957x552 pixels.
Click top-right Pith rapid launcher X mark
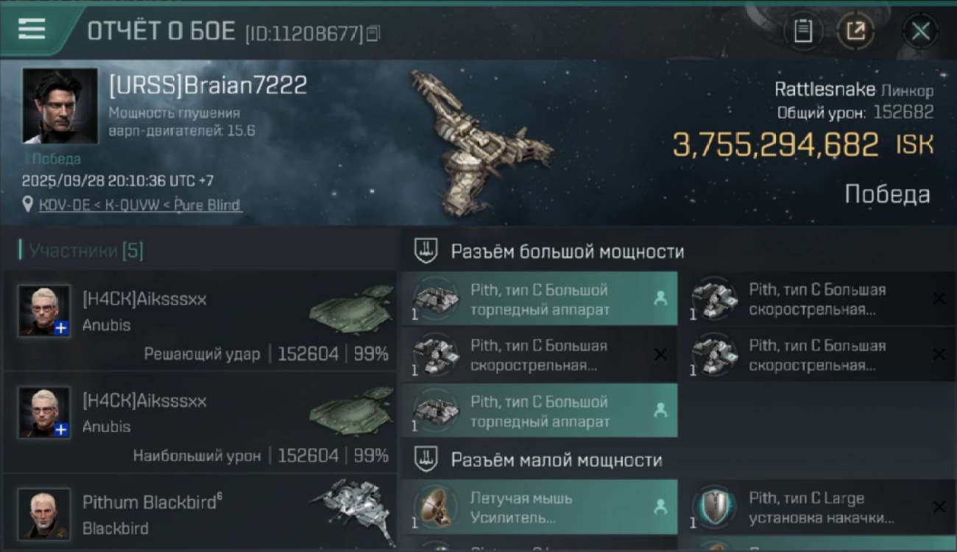(x=939, y=298)
